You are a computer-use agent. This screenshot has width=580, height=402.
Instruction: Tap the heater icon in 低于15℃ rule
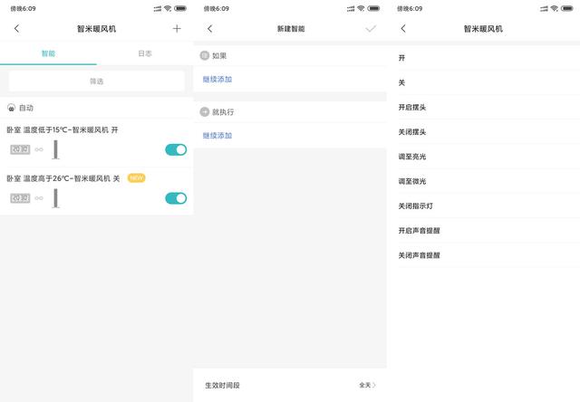tap(55, 149)
